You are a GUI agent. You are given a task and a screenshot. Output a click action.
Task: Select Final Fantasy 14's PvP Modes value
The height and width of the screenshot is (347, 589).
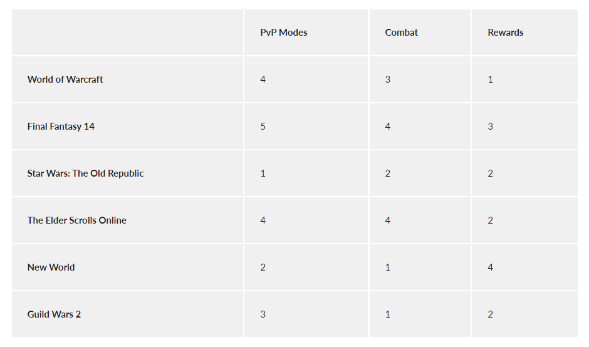point(263,127)
